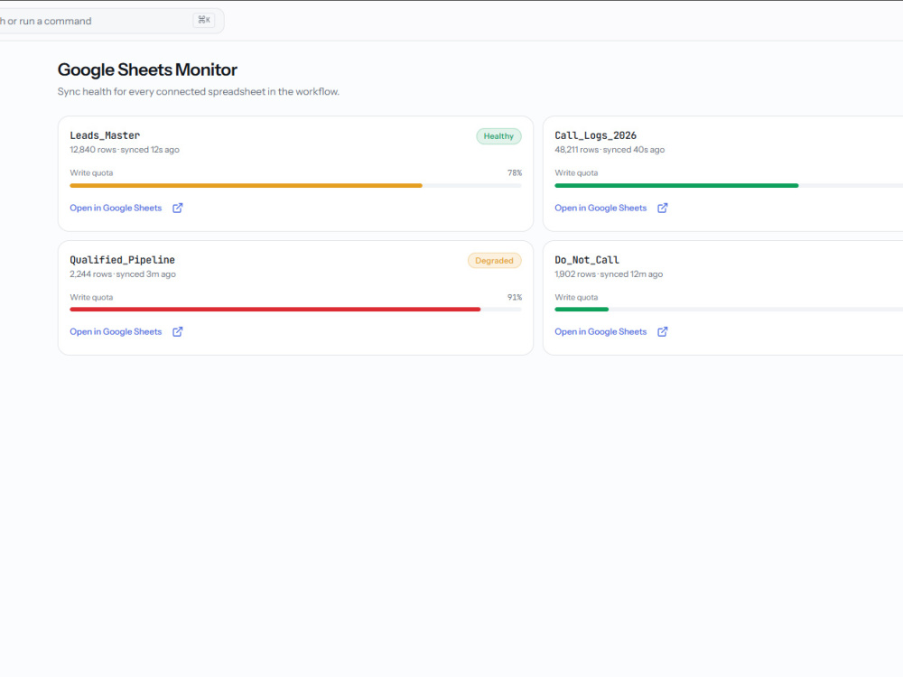Open Leads_Master external link icon
Viewport: 903px width, 677px height.
pyautogui.click(x=177, y=208)
